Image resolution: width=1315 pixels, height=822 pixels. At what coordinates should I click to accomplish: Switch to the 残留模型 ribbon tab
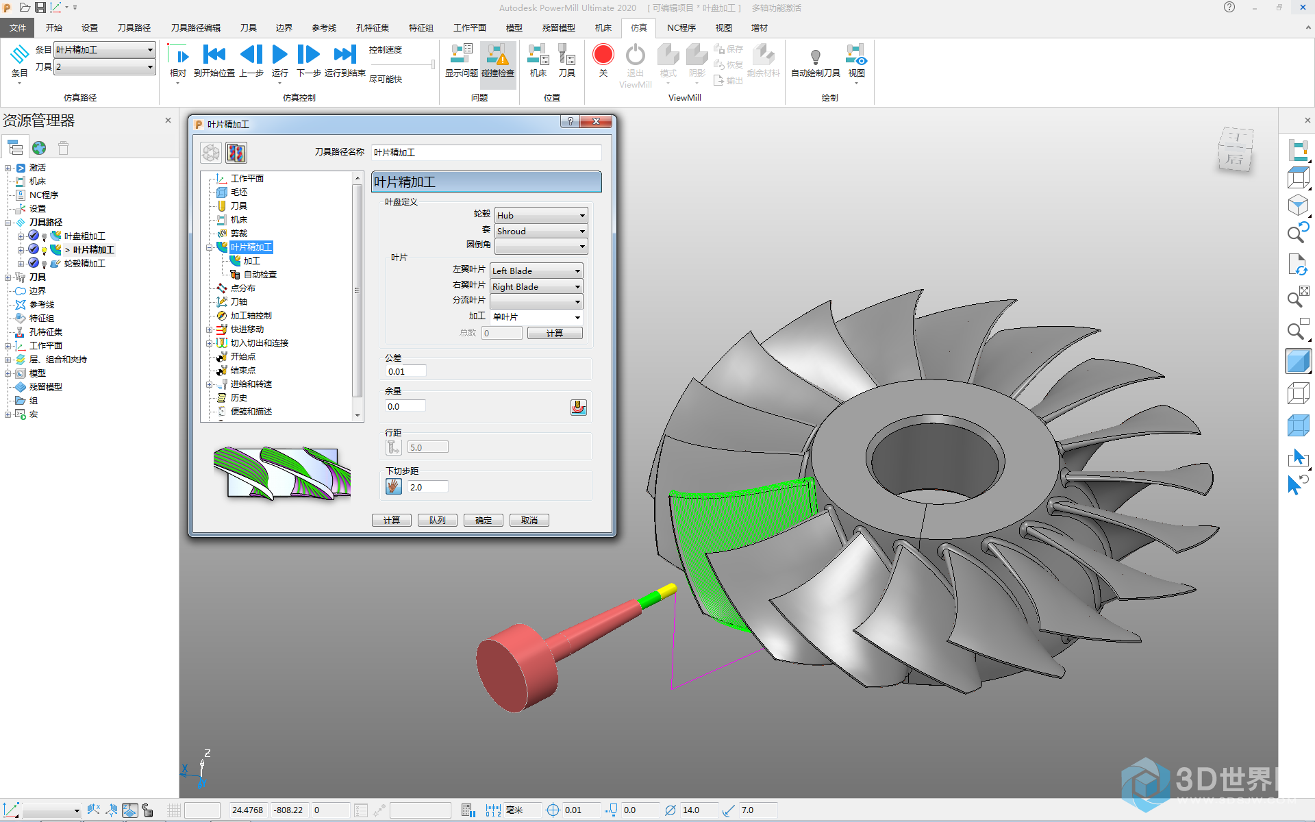pos(558,27)
